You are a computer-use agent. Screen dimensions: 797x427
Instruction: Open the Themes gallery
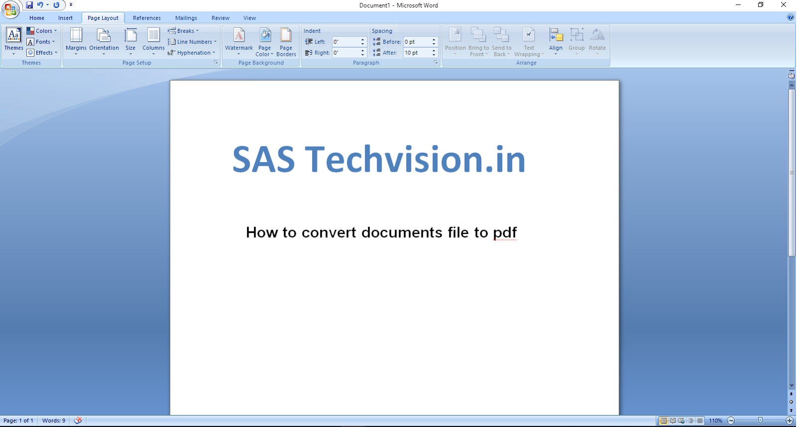tap(13, 41)
